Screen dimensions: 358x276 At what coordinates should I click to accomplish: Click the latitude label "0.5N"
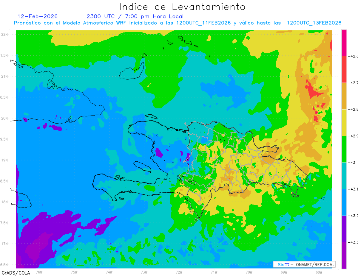(4, 97)
